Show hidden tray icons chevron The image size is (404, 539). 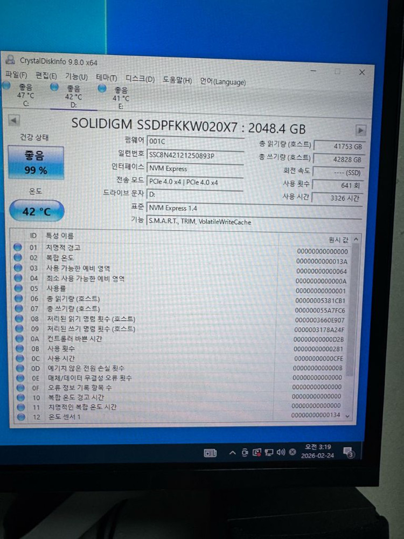click(232, 453)
